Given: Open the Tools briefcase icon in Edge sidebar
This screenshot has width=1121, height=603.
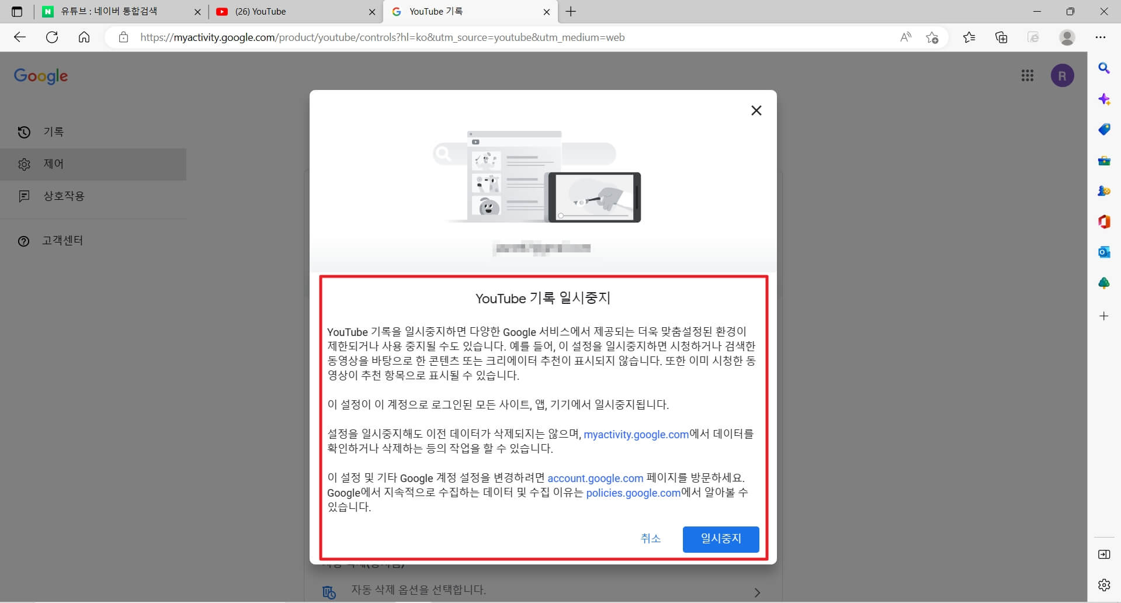Looking at the screenshot, I should point(1103,161).
